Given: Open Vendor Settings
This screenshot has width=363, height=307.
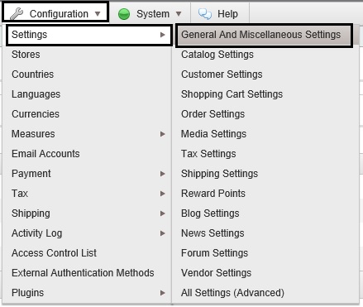Looking at the screenshot, I should point(265,273).
